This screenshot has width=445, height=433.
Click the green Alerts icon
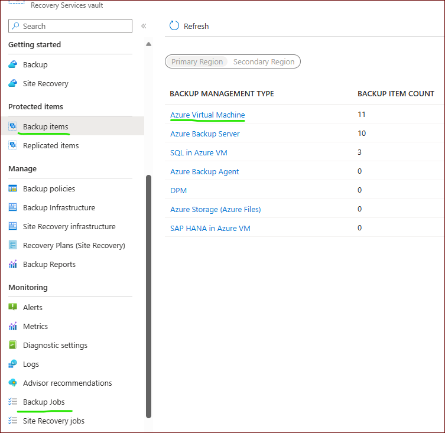tap(13, 307)
